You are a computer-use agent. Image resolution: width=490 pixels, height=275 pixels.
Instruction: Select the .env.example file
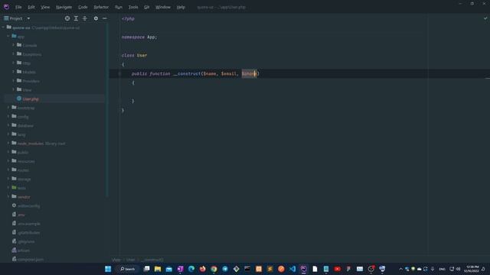point(29,224)
